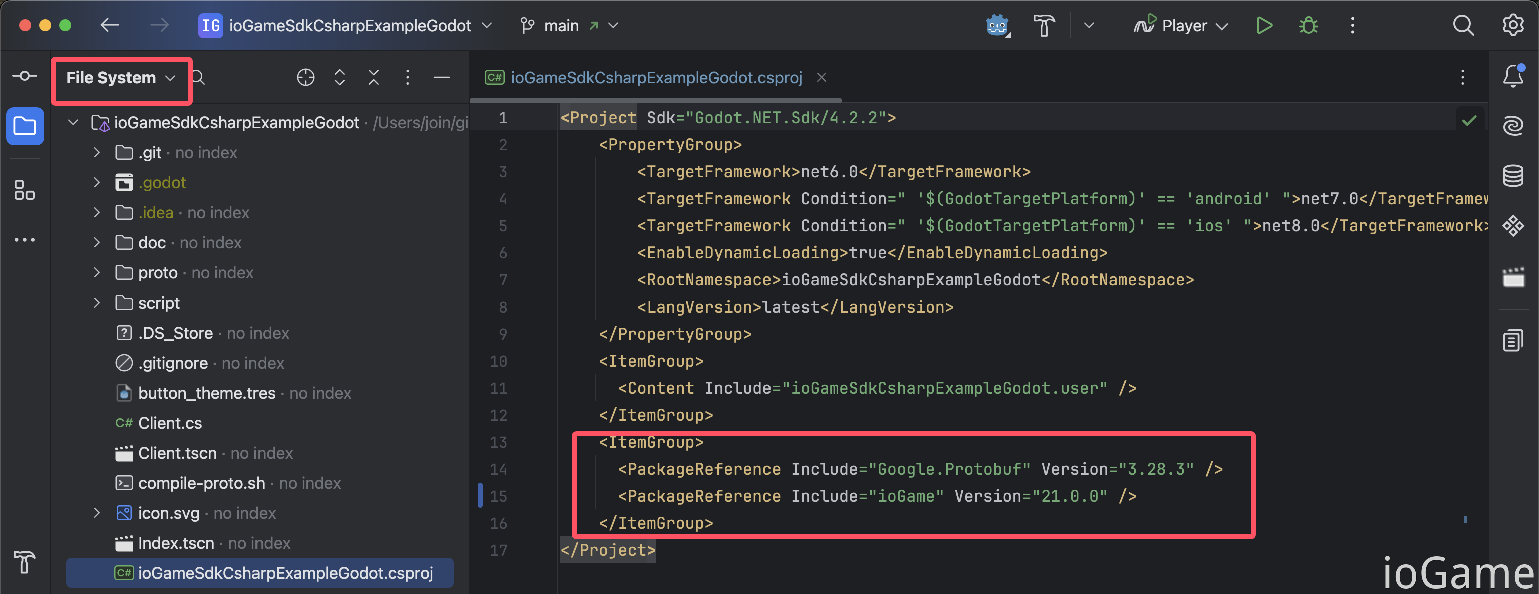Click the navigate Back arrow

pos(109,25)
